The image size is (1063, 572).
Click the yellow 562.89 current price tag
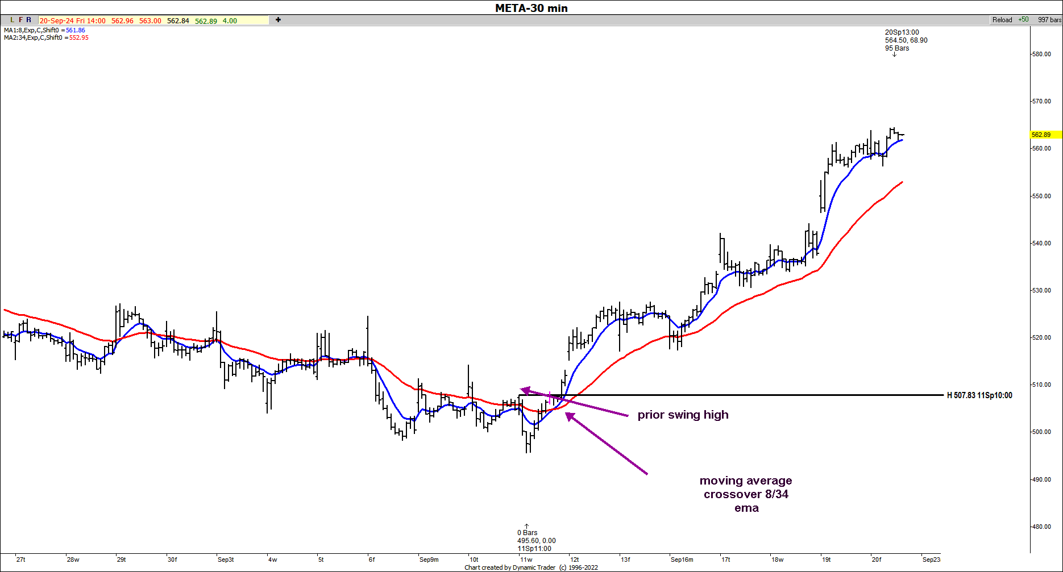(x=1046, y=135)
